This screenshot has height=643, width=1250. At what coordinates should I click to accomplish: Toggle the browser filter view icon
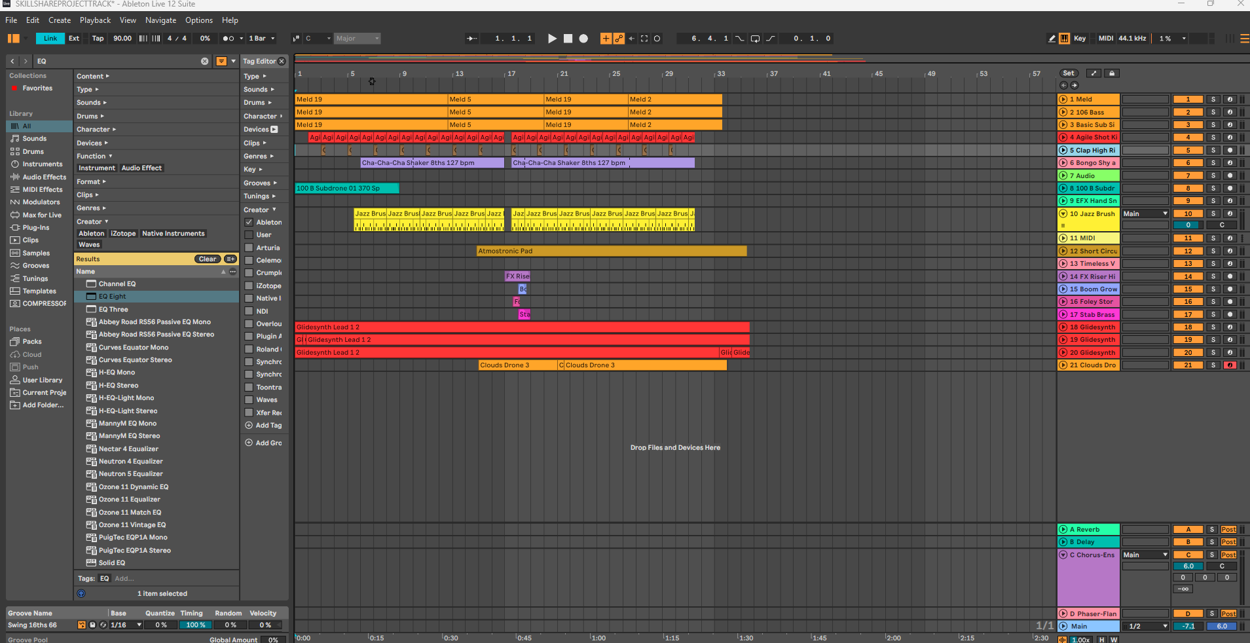(x=221, y=61)
